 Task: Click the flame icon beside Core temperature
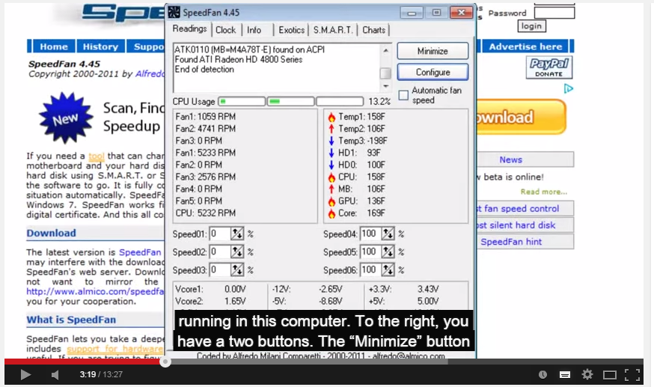(x=331, y=213)
